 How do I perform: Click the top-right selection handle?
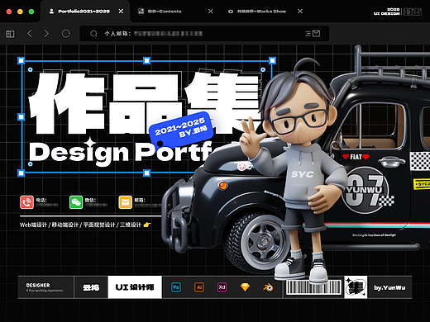point(272,60)
